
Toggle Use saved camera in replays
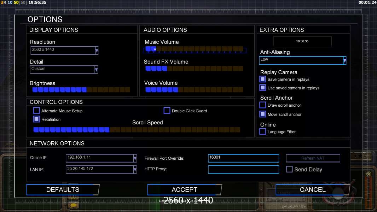click(x=262, y=88)
